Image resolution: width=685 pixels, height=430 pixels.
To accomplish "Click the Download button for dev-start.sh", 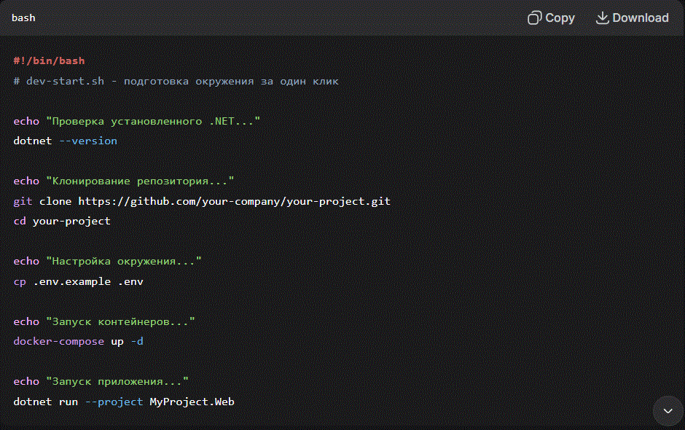I will (x=631, y=17).
